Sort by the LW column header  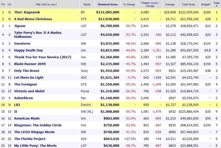pos(9,4)
